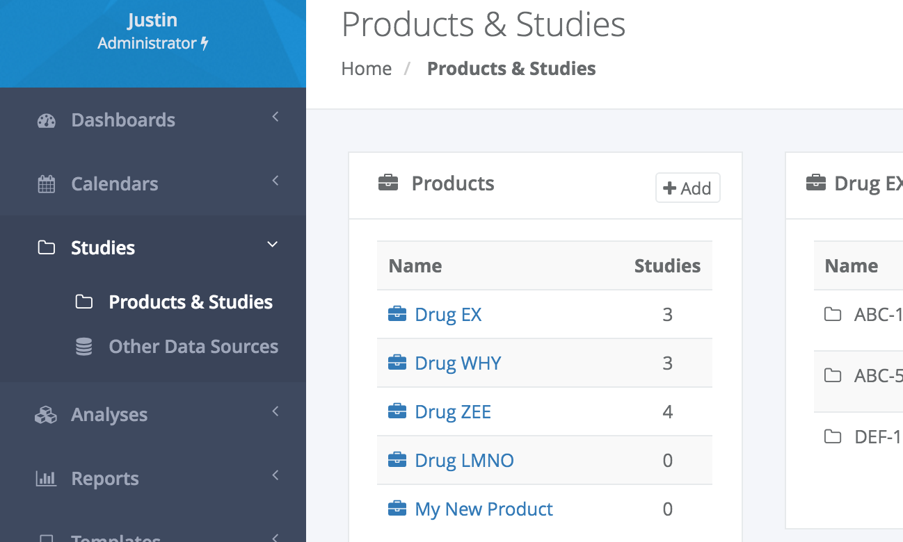Viewport: 903px width, 542px height.
Task: Click the Products & Studies breadcrumb text
Action: point(511,69)
